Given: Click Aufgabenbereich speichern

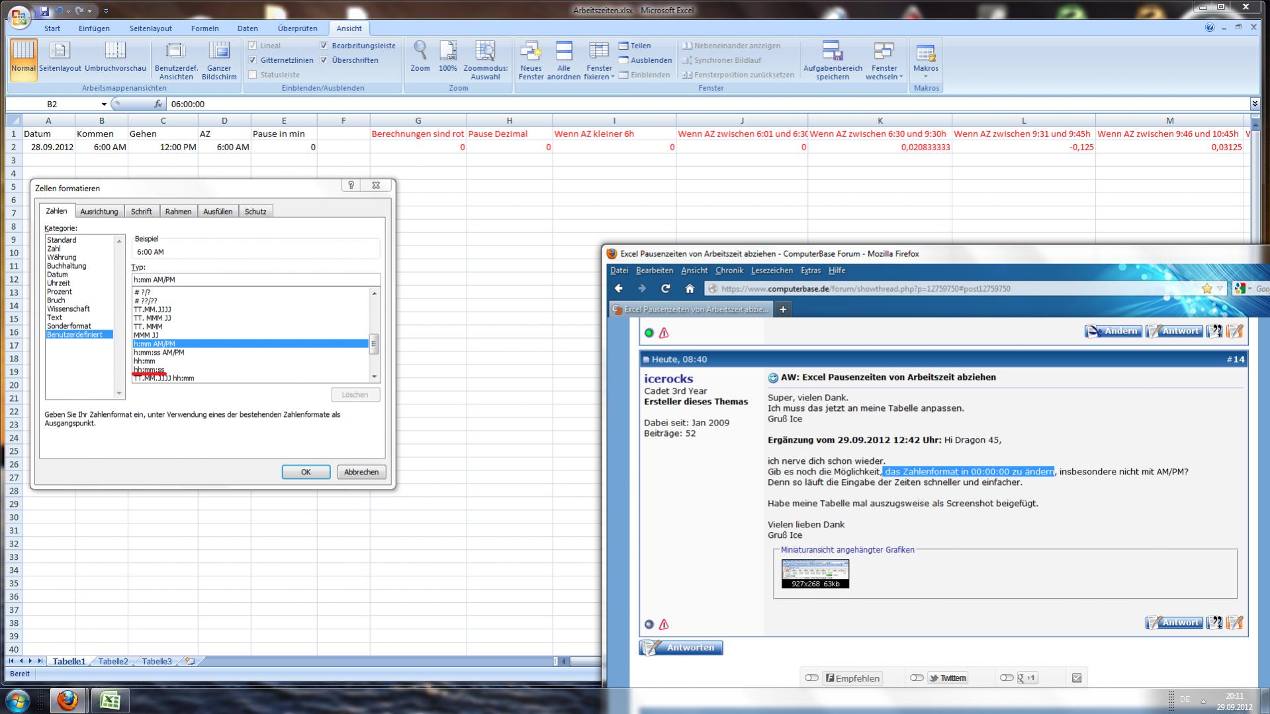Looking at the screenshot, I should (833, 60).
